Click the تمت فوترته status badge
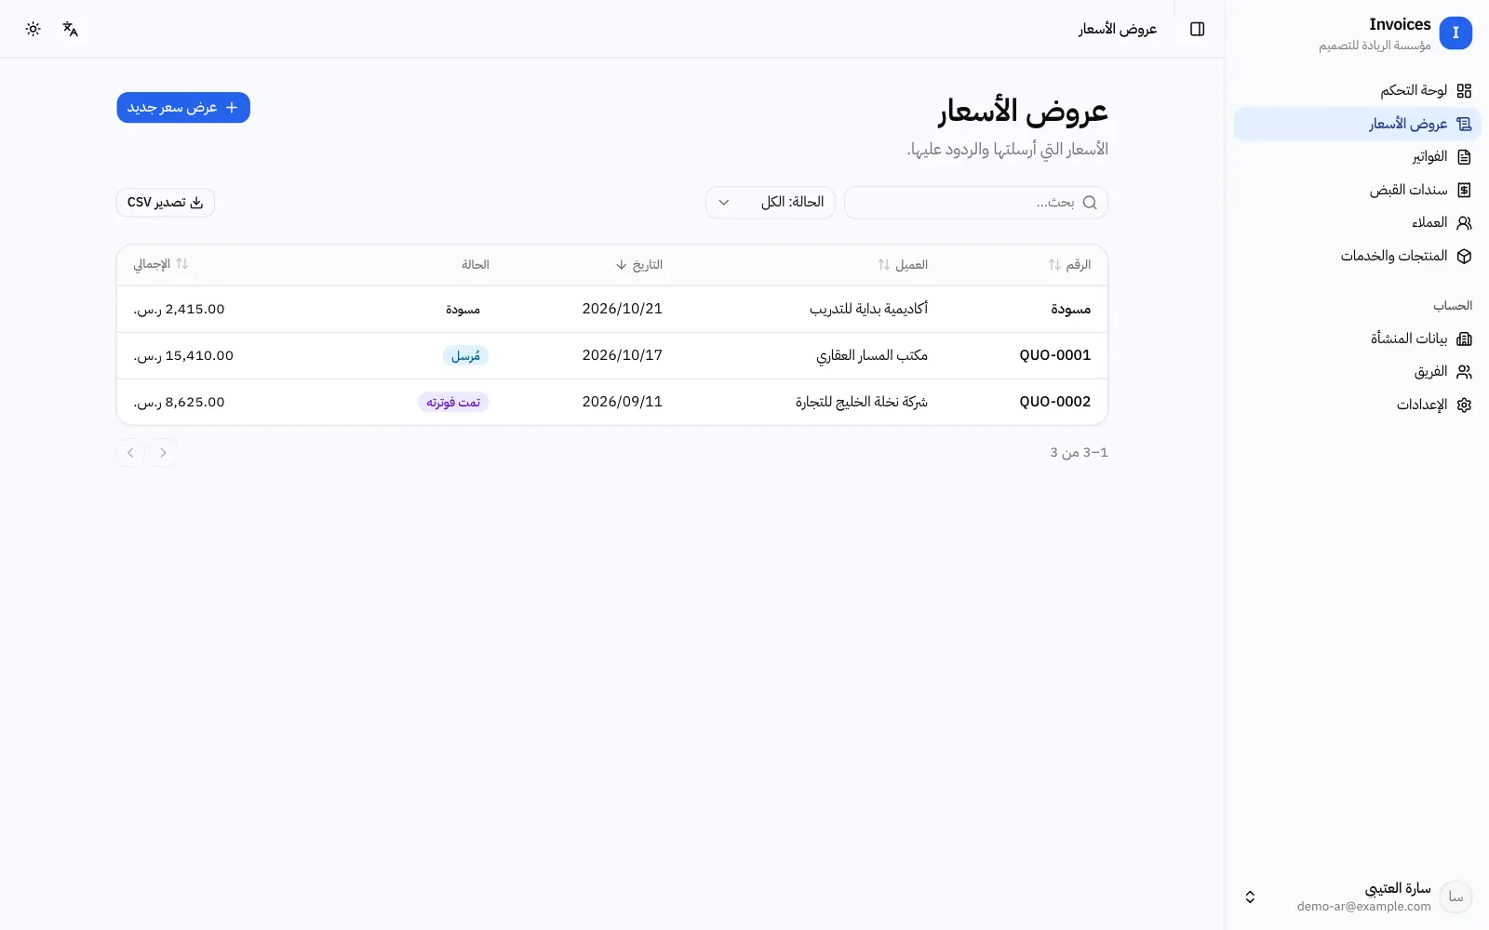 click(453, 403)
